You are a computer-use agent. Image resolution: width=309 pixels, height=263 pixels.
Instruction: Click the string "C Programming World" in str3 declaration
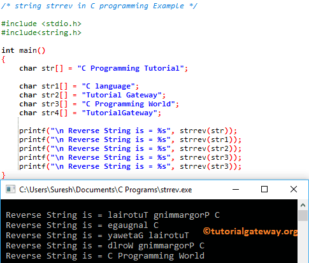point(128,104)
